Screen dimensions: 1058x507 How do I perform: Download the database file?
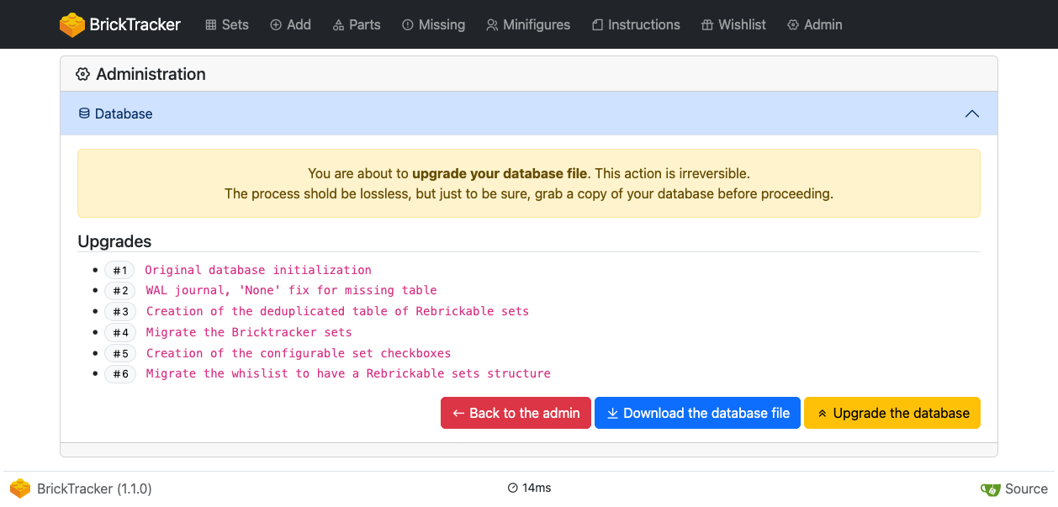point(697,413)
